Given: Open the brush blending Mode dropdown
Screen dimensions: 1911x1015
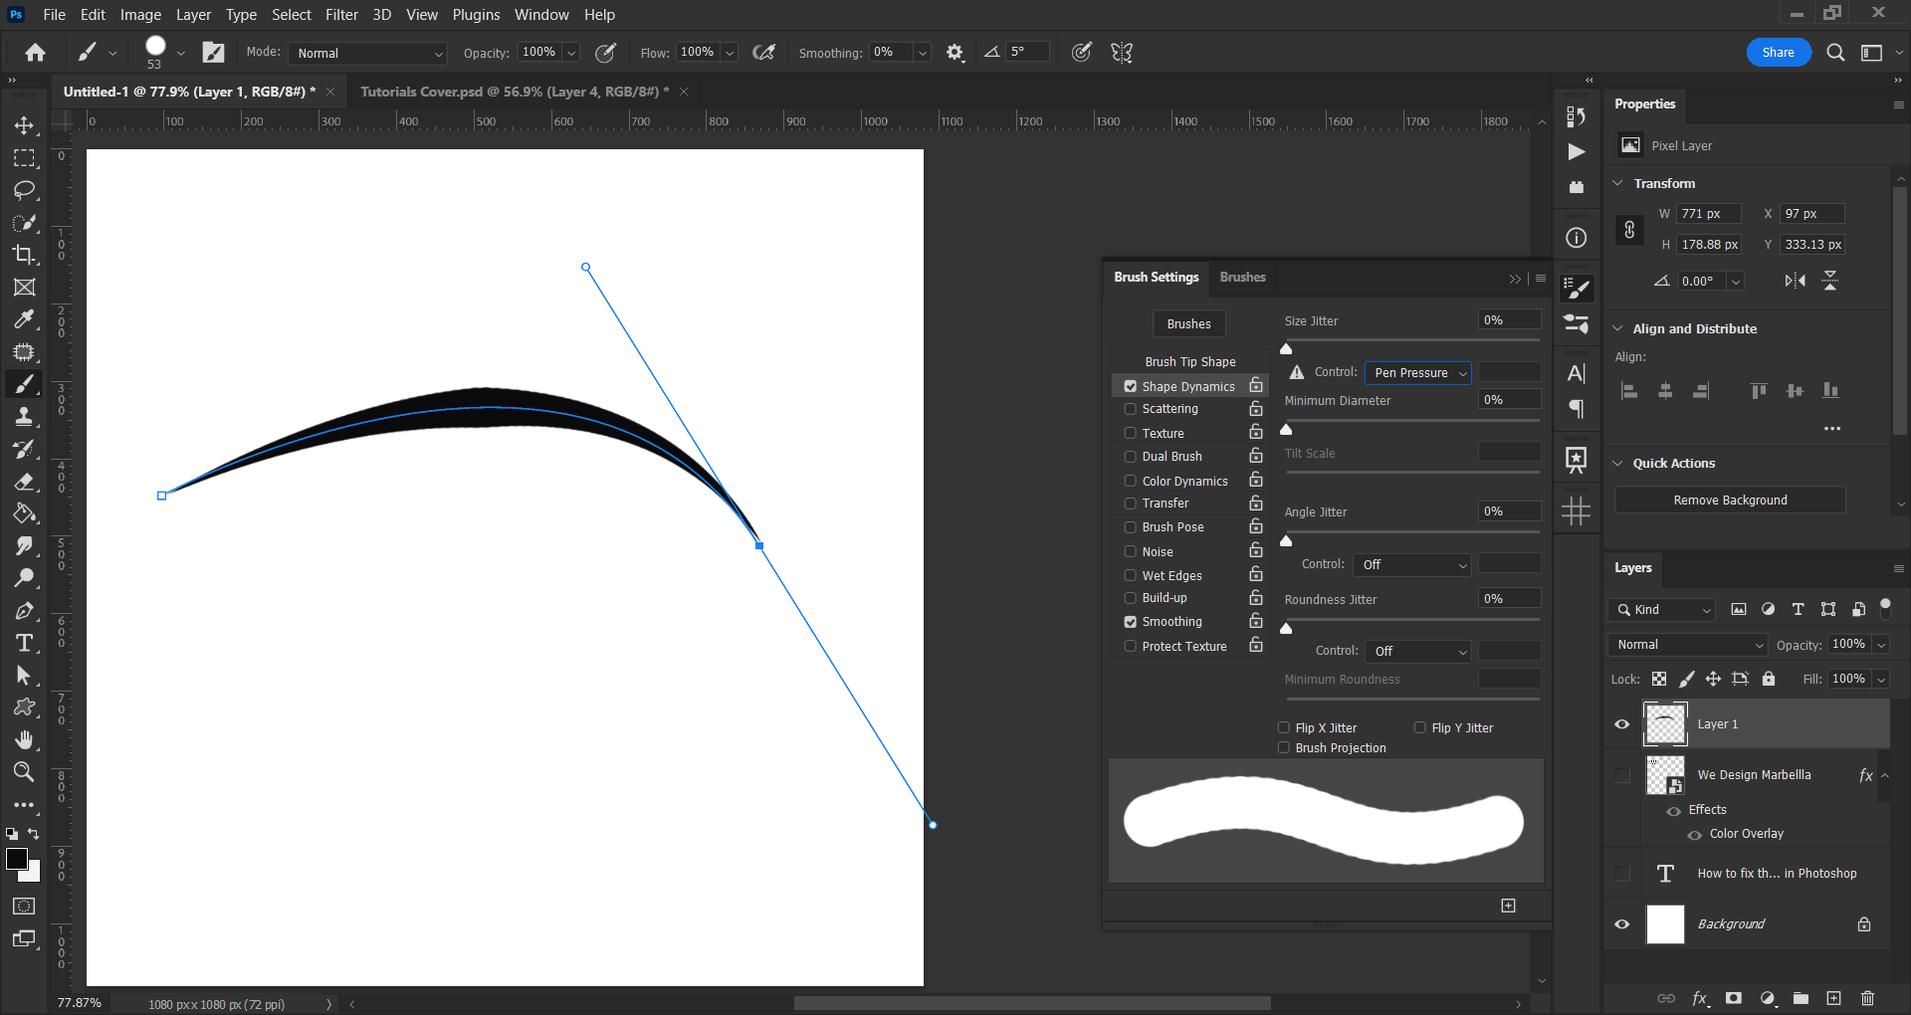Looking at the screenshot, I should [368, 53].
